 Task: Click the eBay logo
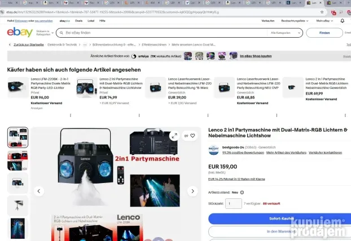19,33
